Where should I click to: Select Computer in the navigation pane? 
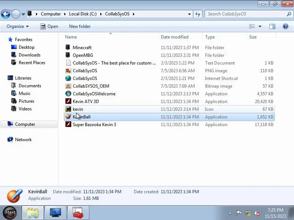(x=29, y=124)
